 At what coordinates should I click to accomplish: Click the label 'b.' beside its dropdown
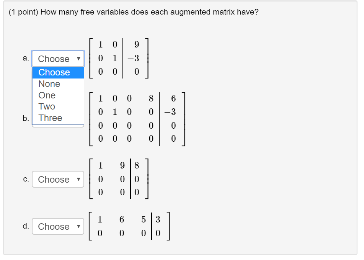click(x=26, y=119)
